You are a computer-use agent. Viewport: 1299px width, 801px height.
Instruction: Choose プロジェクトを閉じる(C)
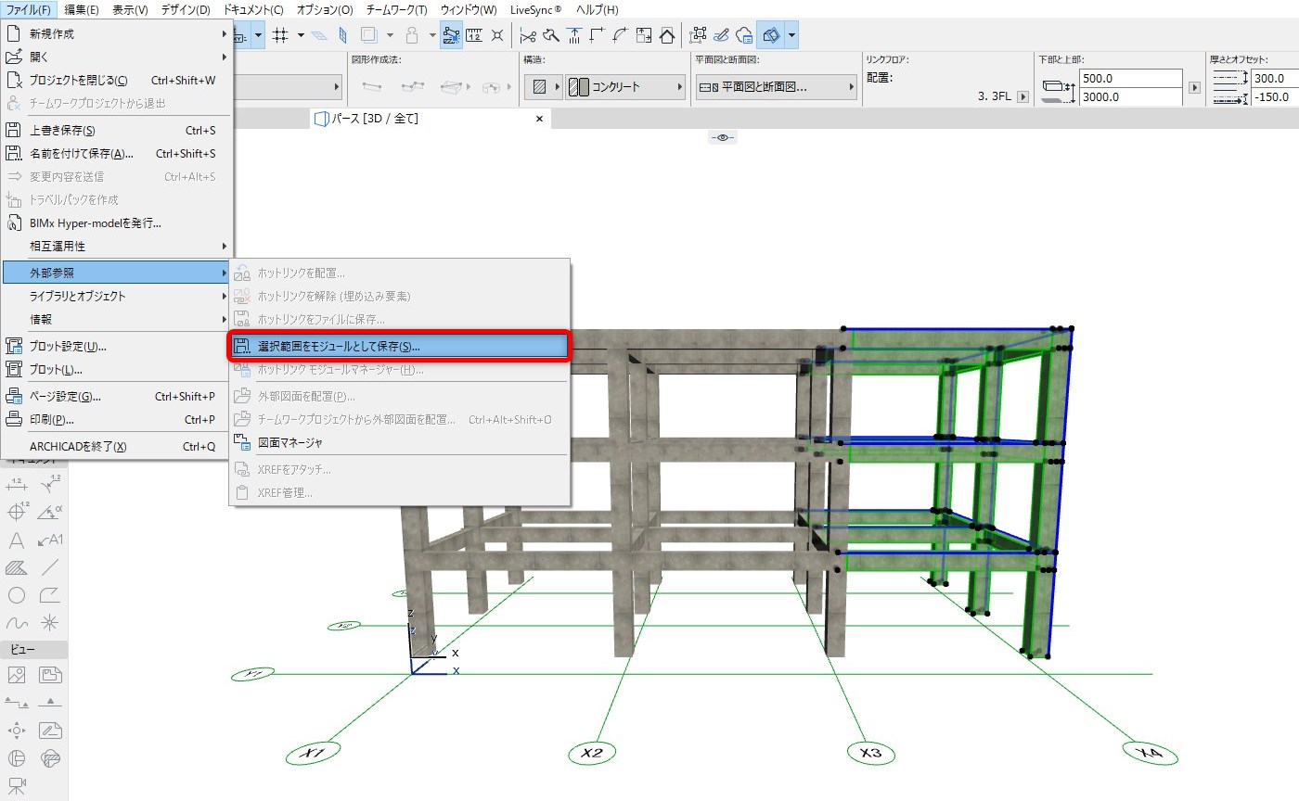116,81
